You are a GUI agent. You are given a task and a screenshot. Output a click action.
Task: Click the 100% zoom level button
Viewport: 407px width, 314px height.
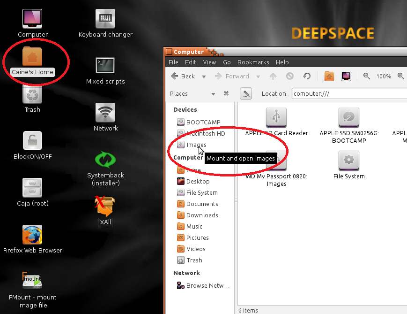click(384, 77)
